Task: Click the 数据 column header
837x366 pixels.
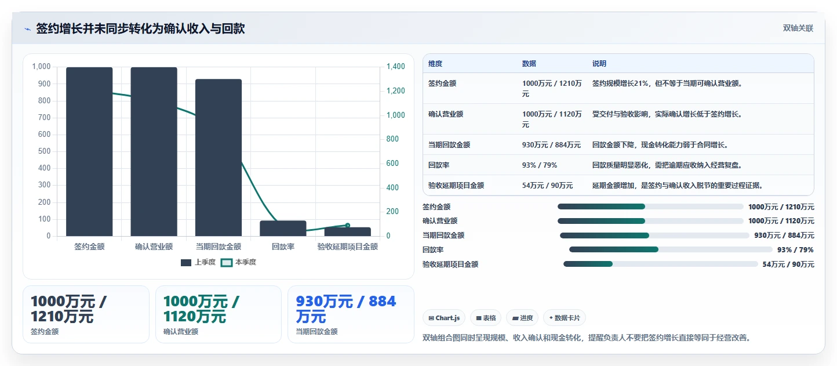Action: pos(529,64)
